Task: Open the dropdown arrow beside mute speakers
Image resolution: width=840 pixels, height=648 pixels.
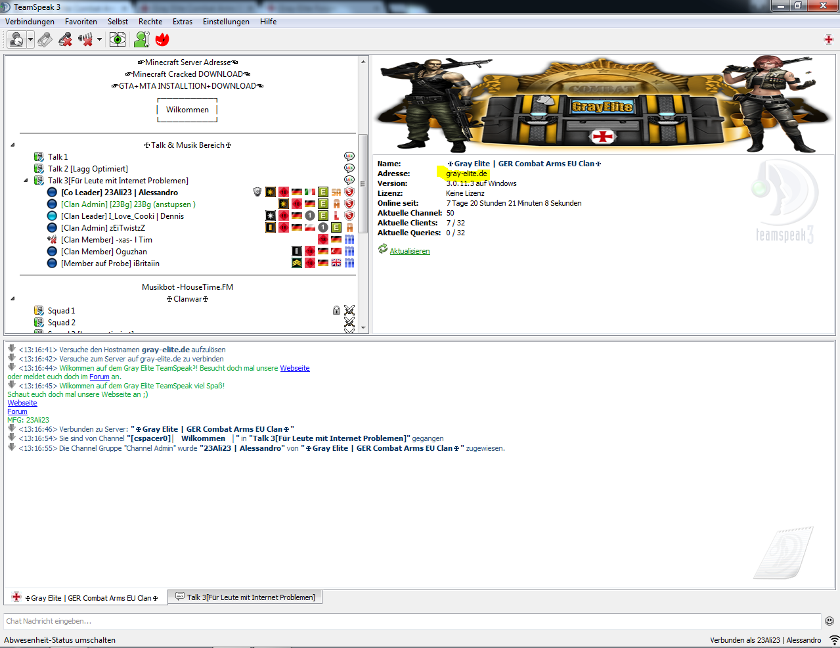Action: [x=99, y=39]
